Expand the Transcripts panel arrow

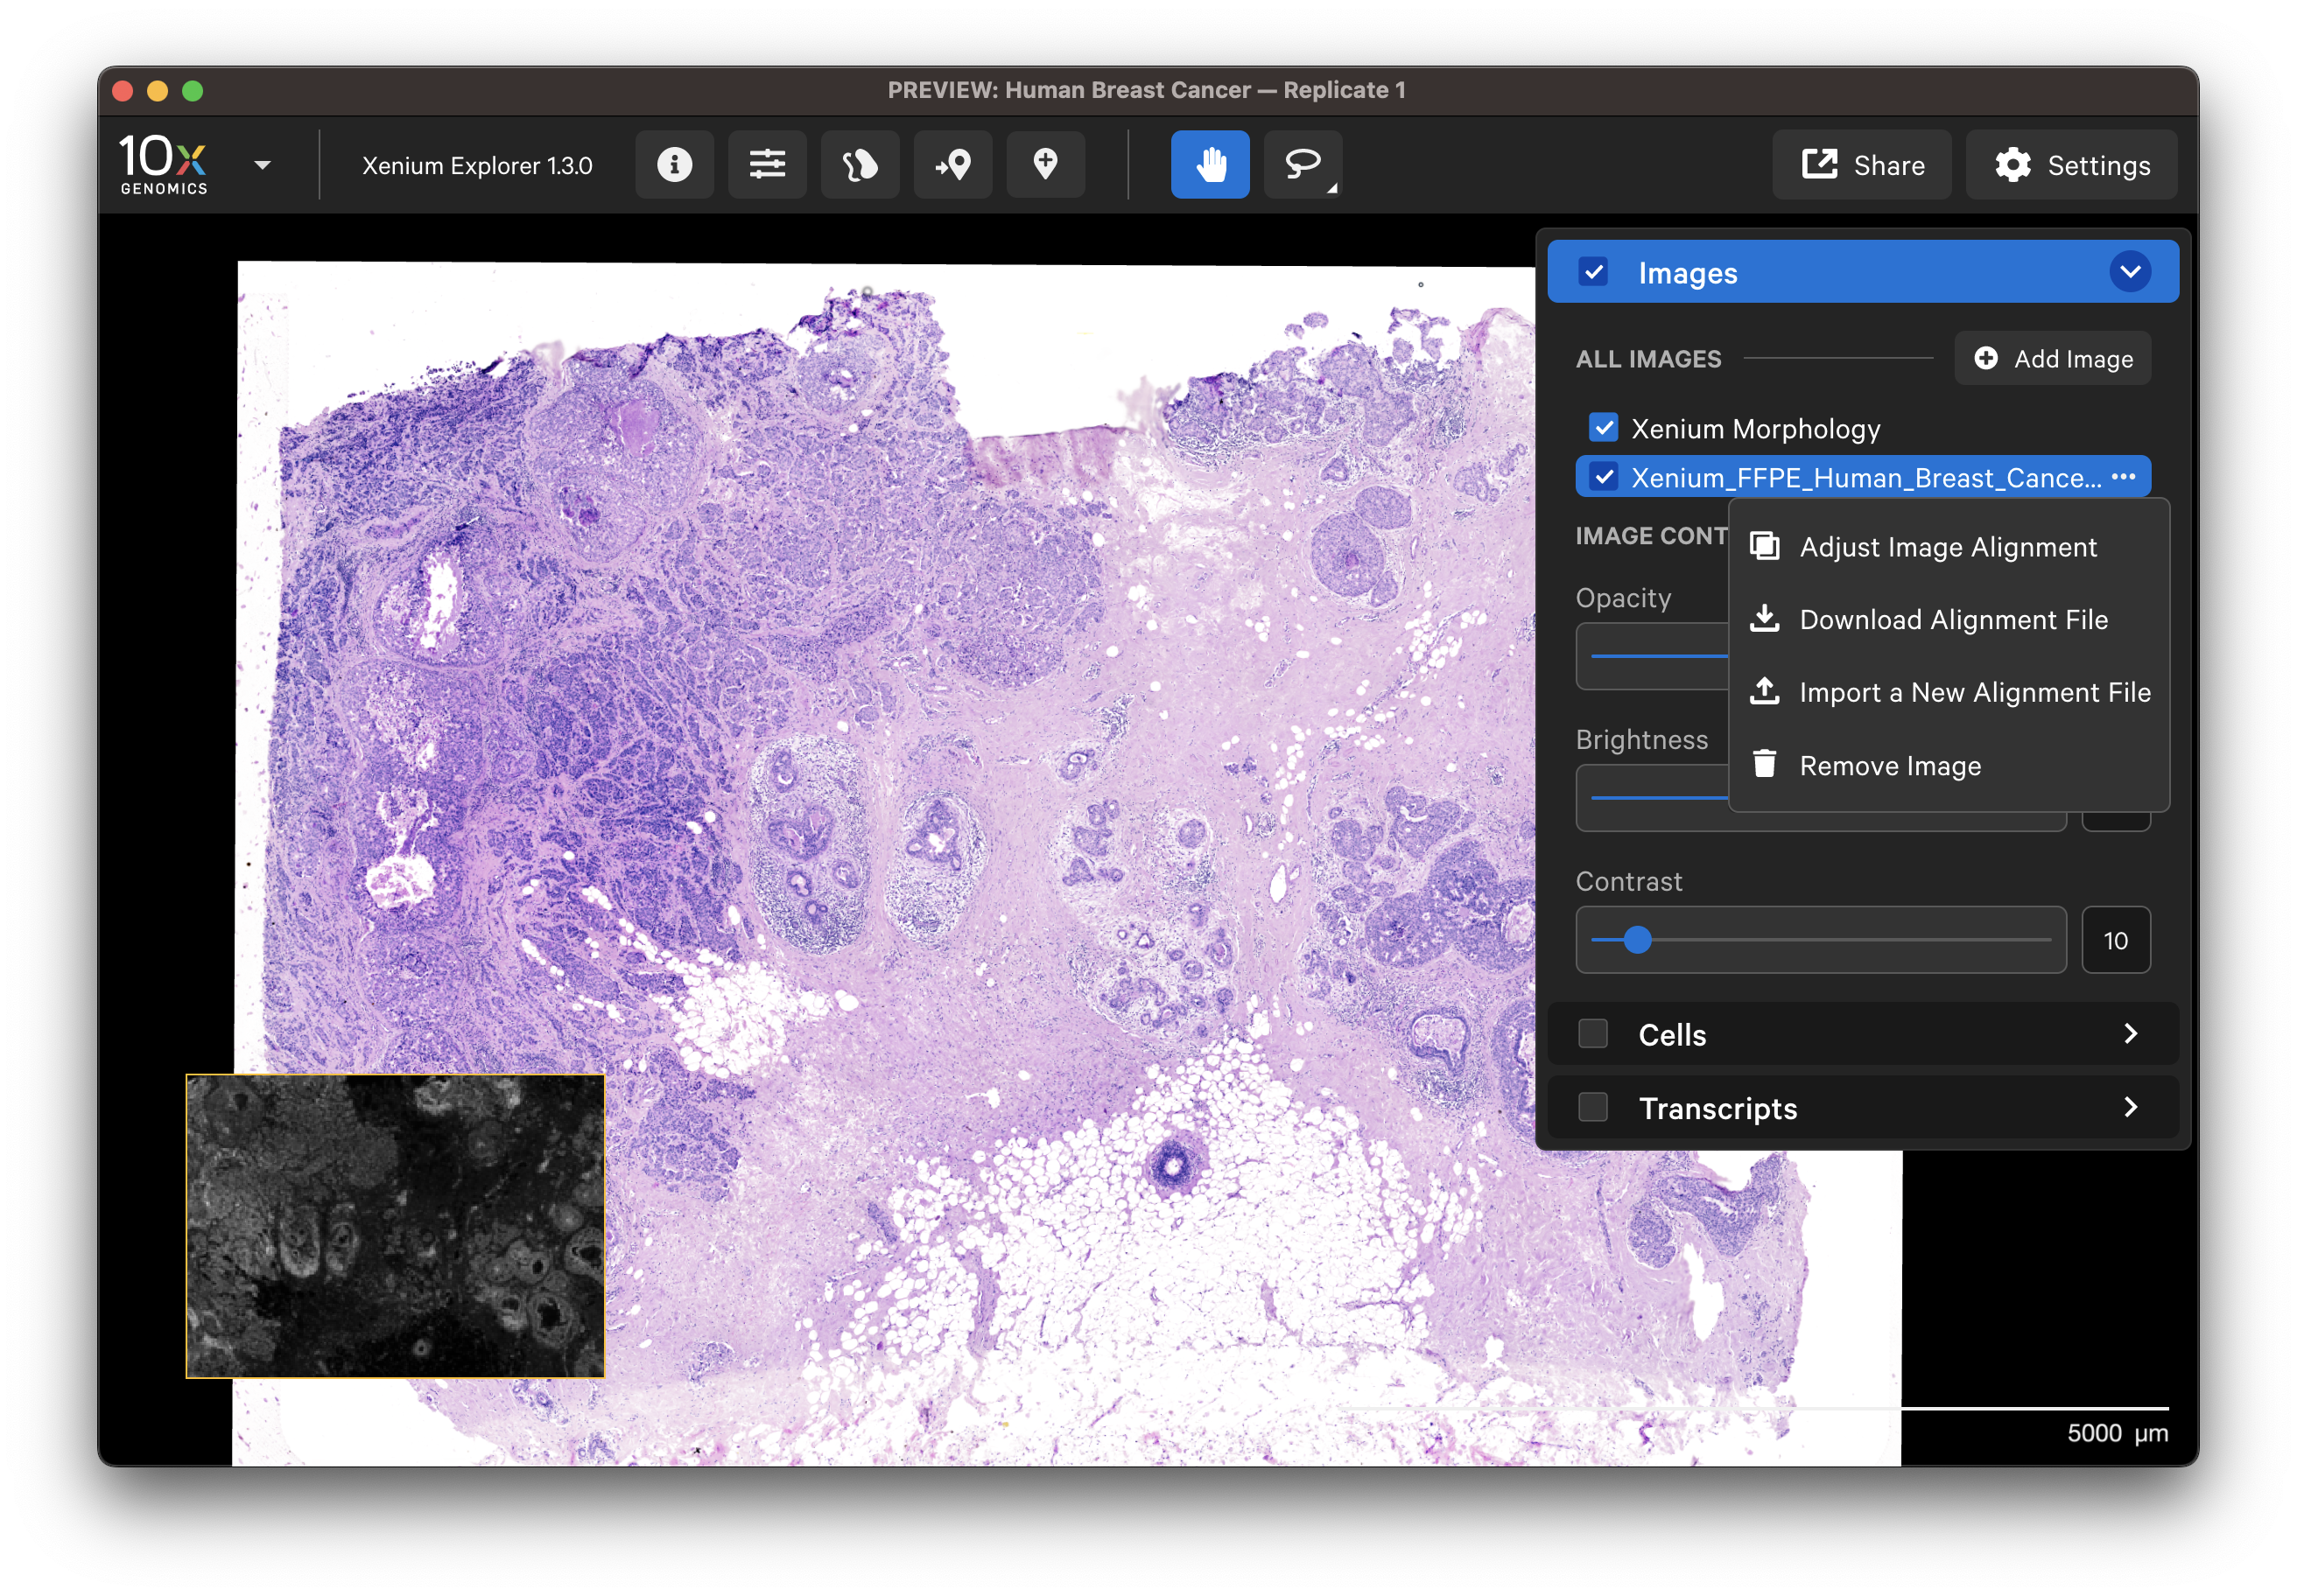point(2130,1107)
